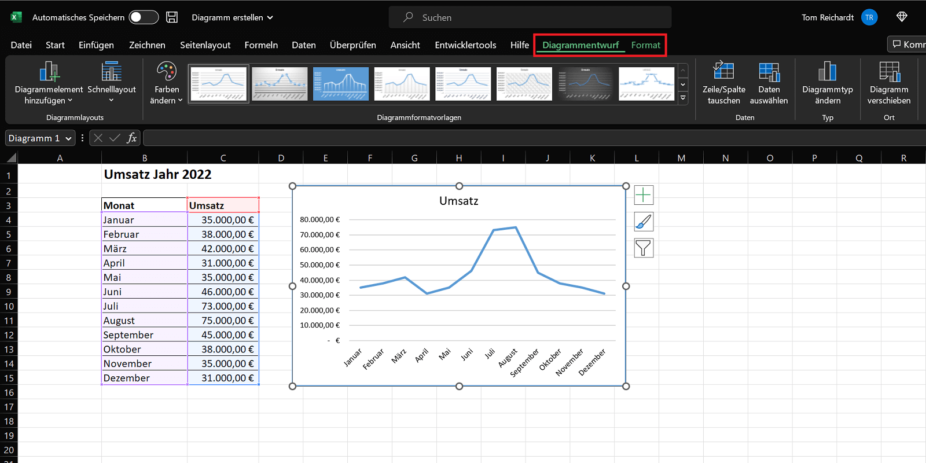Image resolution: width=926 pixels, height=463 pixels.
Task: Select the second gray chart style thumbnail
Action: [280, 83]
